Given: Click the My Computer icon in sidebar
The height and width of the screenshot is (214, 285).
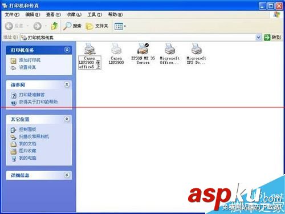Looking at the screenshot, I should pyautogui.click(x=14, y=159).
